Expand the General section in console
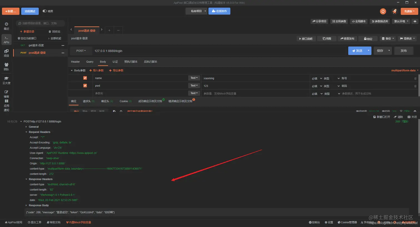420x227 pixels. click(26, 127)
